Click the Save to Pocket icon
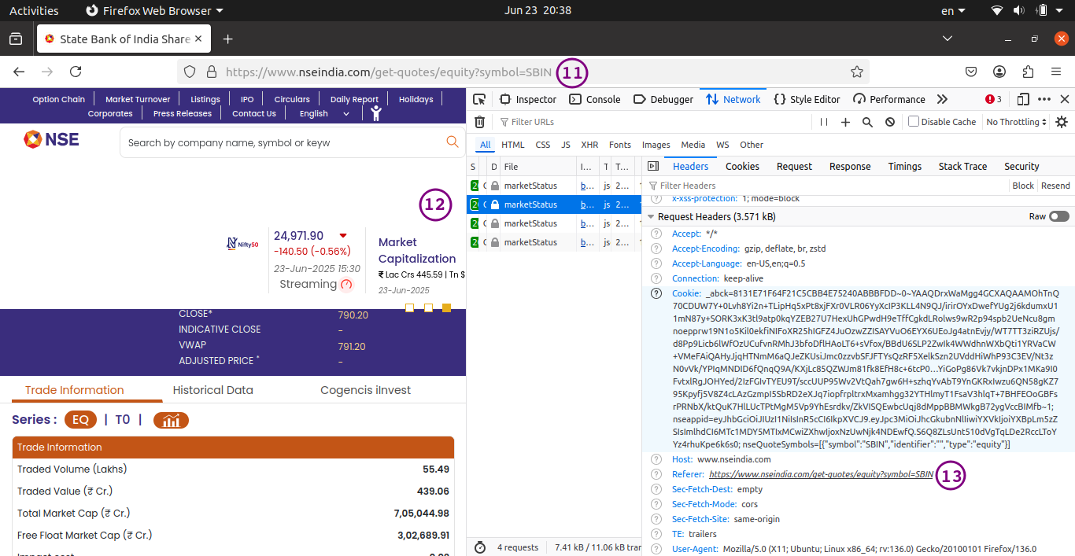Viewport: 1075px width, 556px height. [x=971, y=72]
